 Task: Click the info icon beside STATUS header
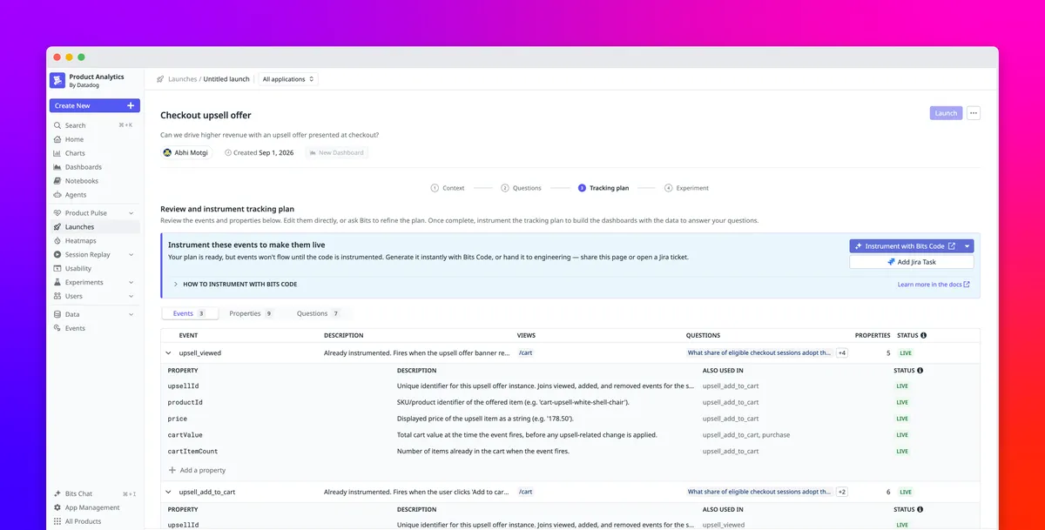pyautogui.click(x=923, y=335)
